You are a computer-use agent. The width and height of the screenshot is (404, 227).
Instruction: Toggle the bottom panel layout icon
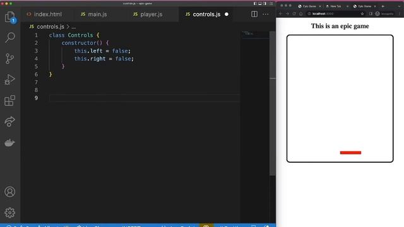point(260,4)
